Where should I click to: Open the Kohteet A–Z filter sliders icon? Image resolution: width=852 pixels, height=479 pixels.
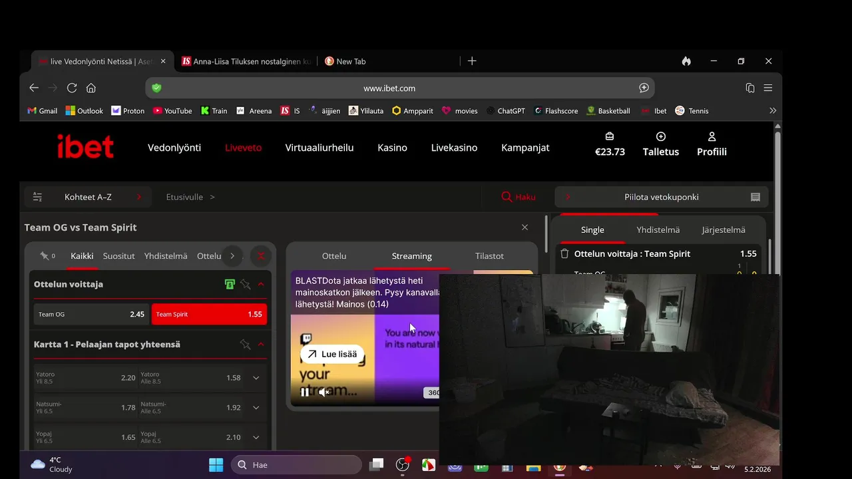click(x=37, y=197)
